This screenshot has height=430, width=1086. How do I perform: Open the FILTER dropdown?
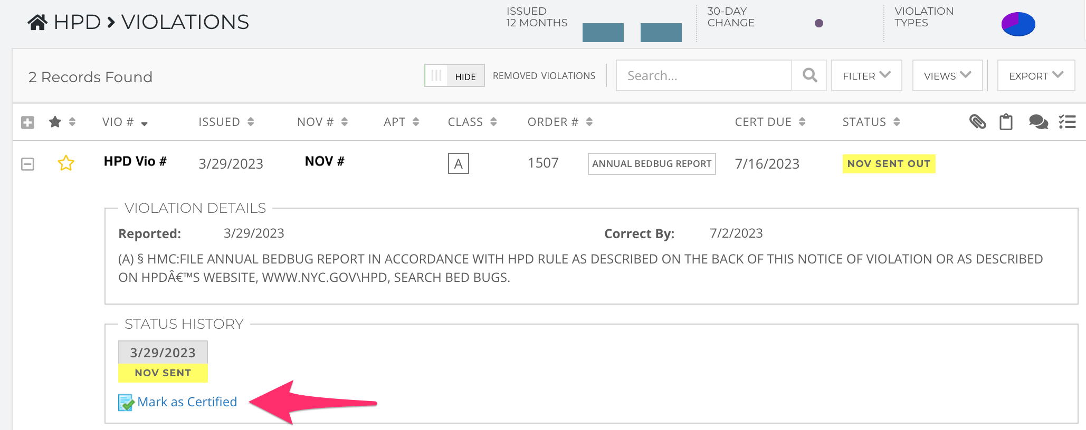coord(866,75)
